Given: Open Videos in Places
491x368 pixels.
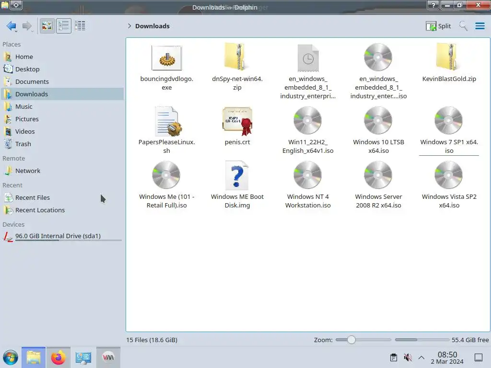Looking at the screenshot, I should [x=62, y=132].
